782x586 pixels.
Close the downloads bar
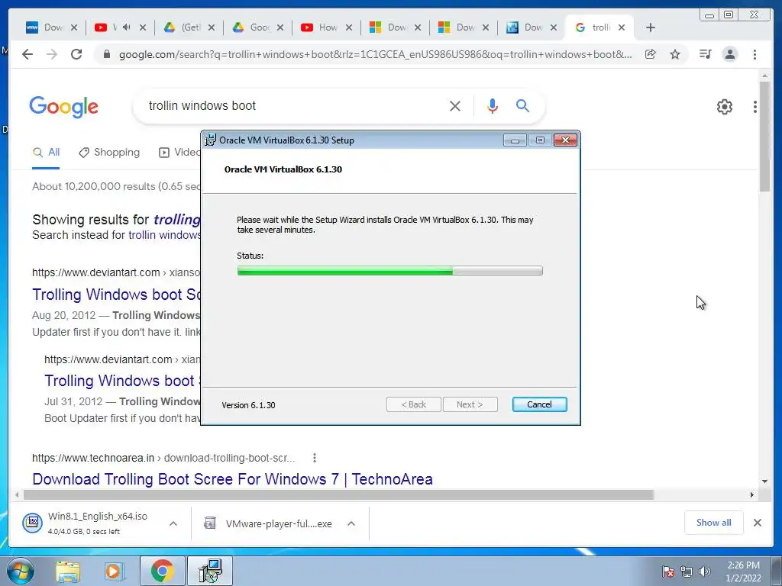757,523
